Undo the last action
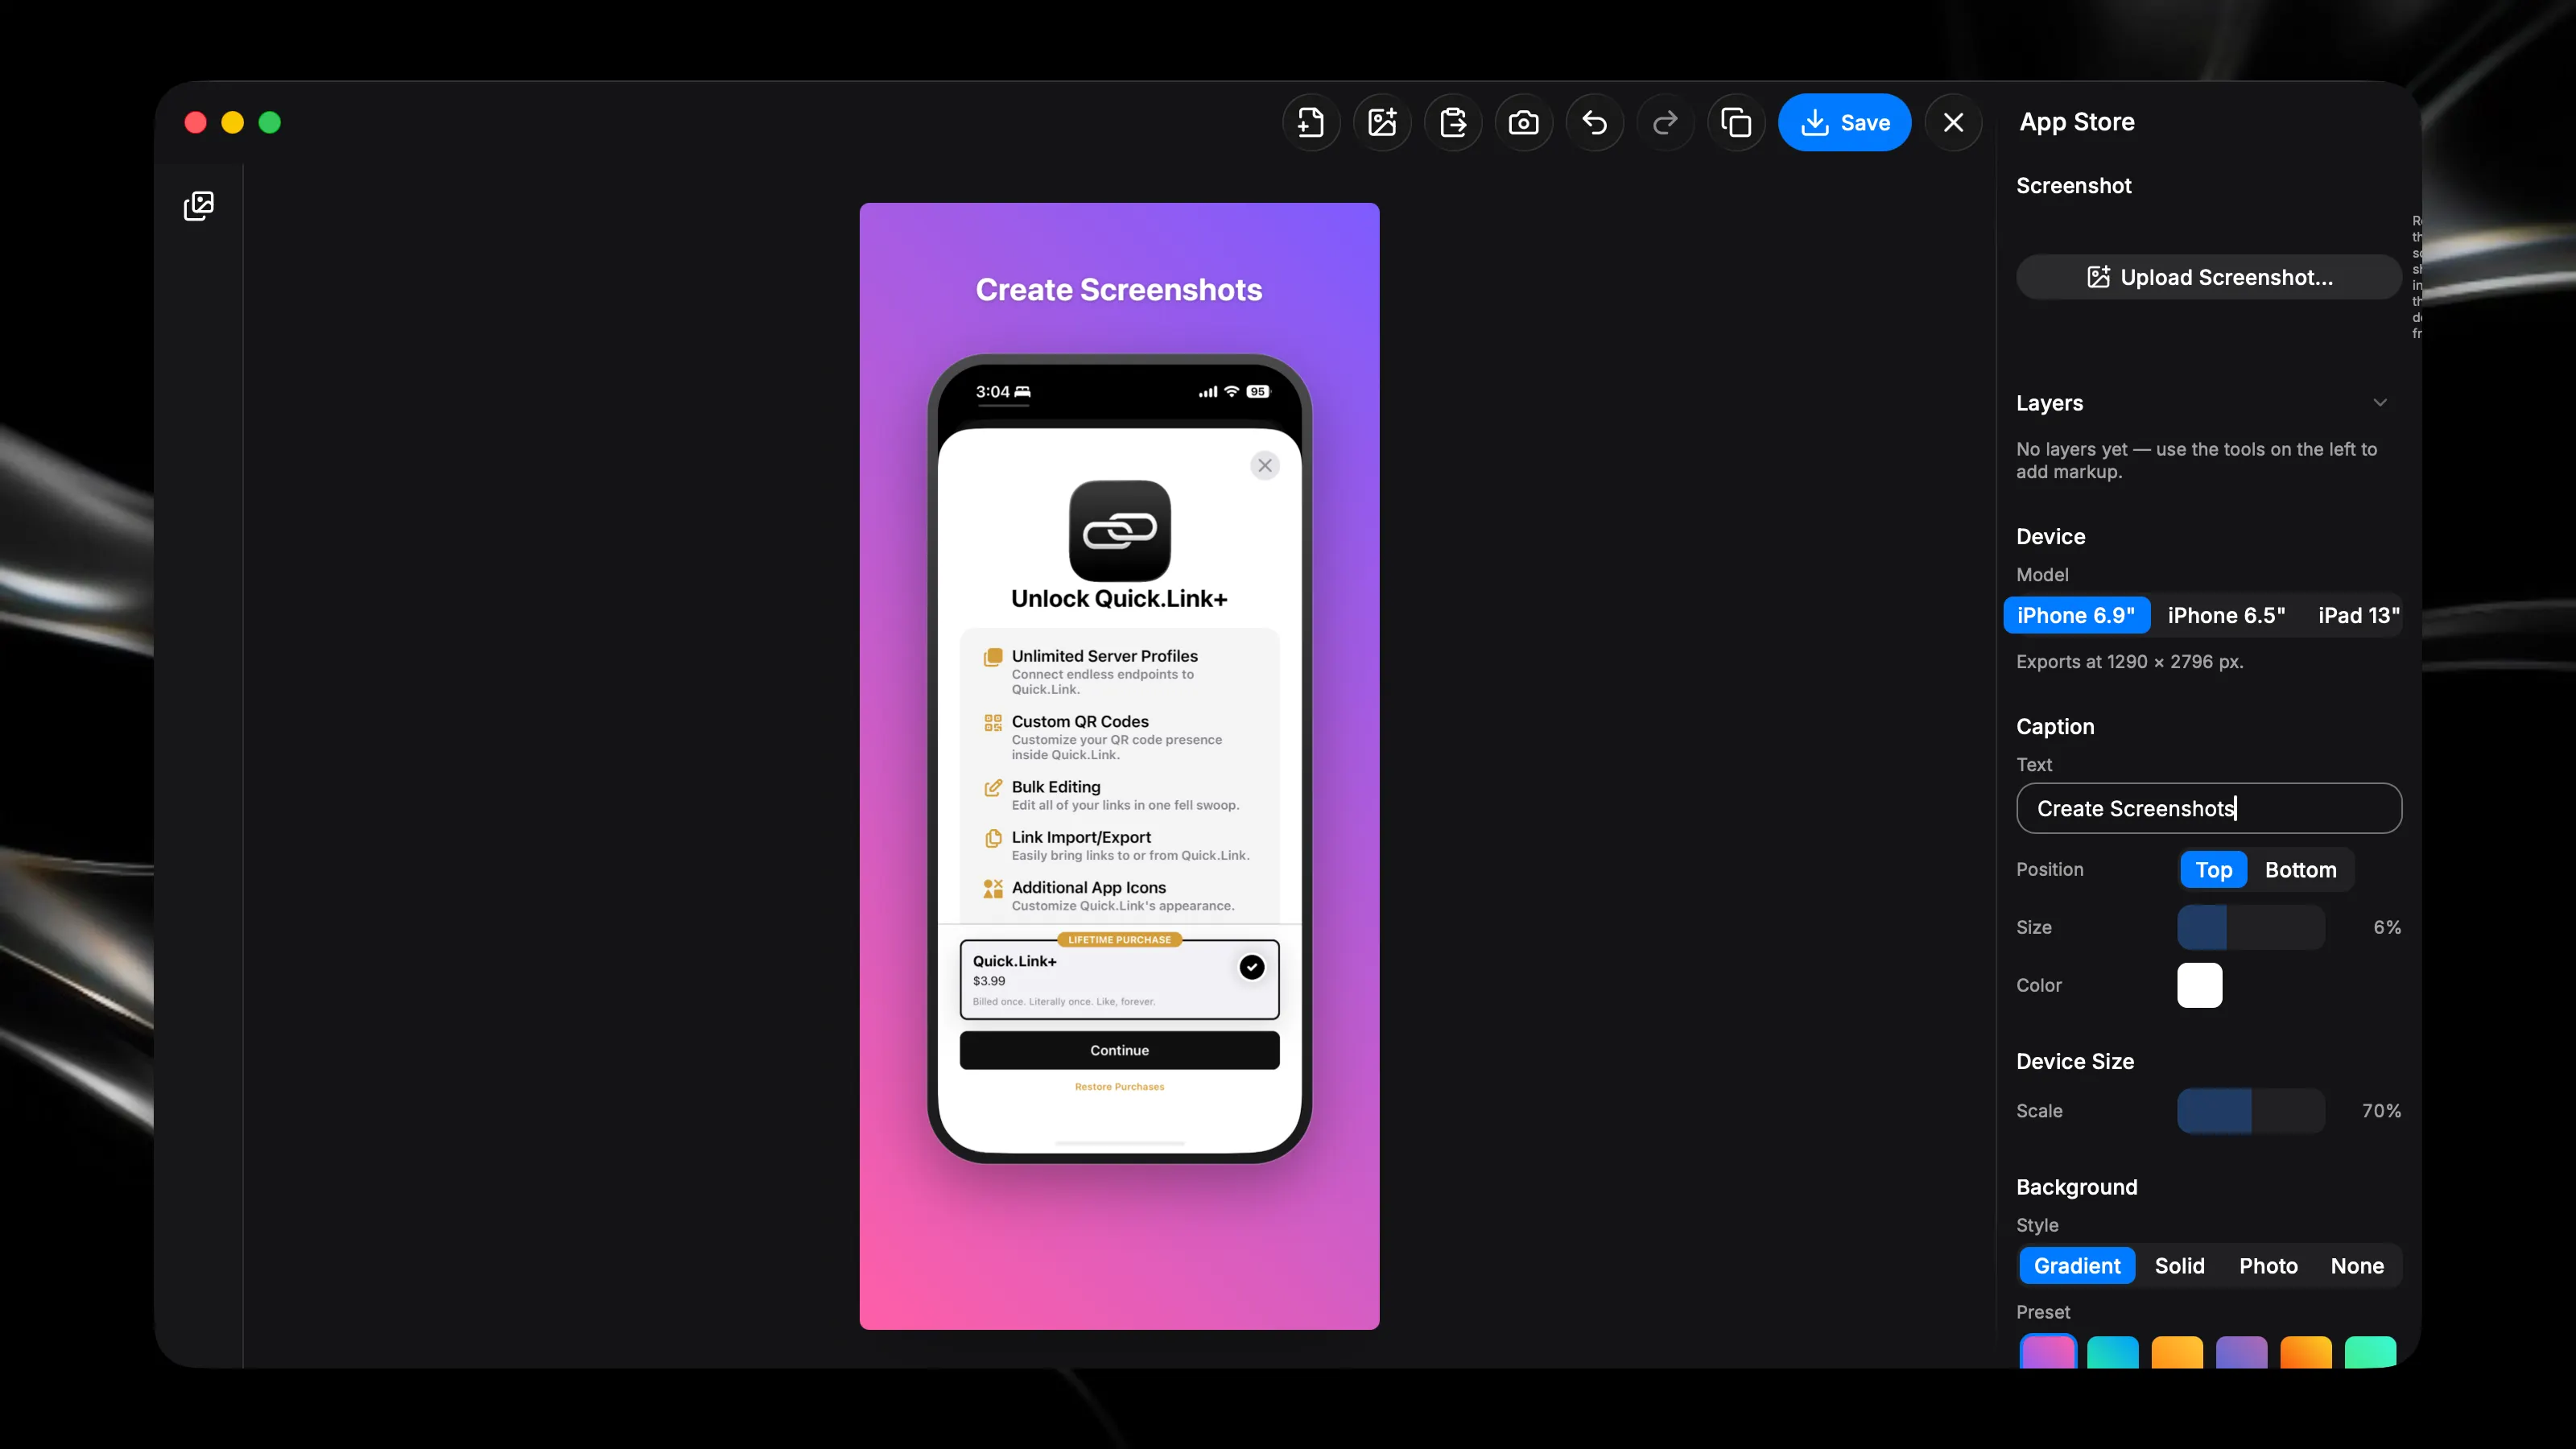The height and width of the screenshot is (1449, 2576). [x=1595, y=123]
